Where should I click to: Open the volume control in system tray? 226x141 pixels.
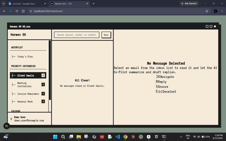click(x=199, y=137)
